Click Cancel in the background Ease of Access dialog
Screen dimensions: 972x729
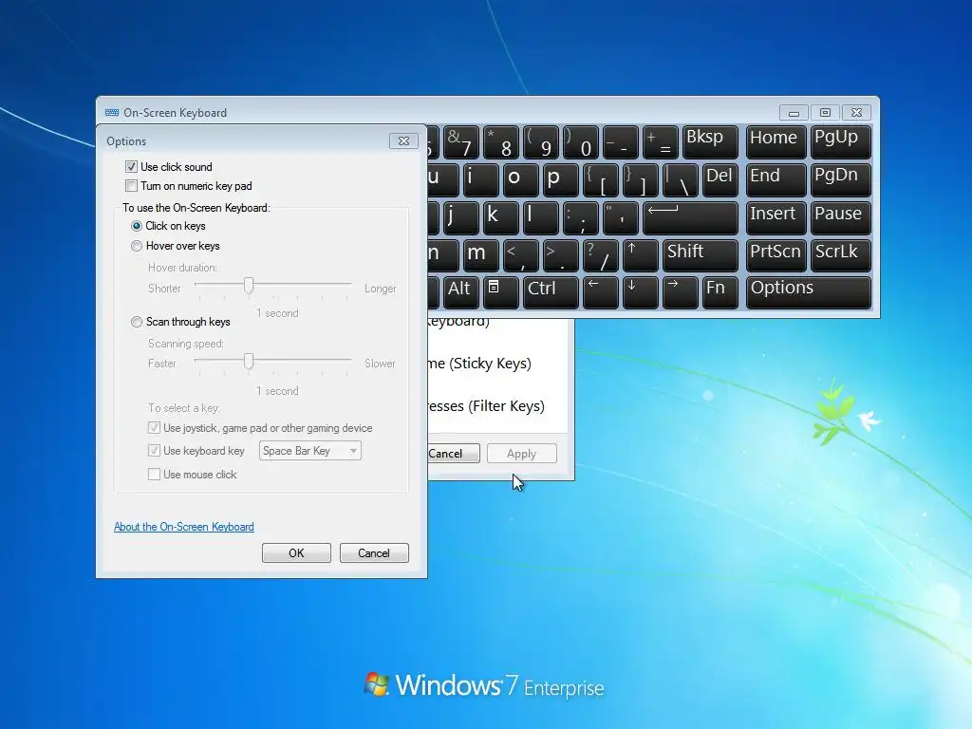pos(453,454)
